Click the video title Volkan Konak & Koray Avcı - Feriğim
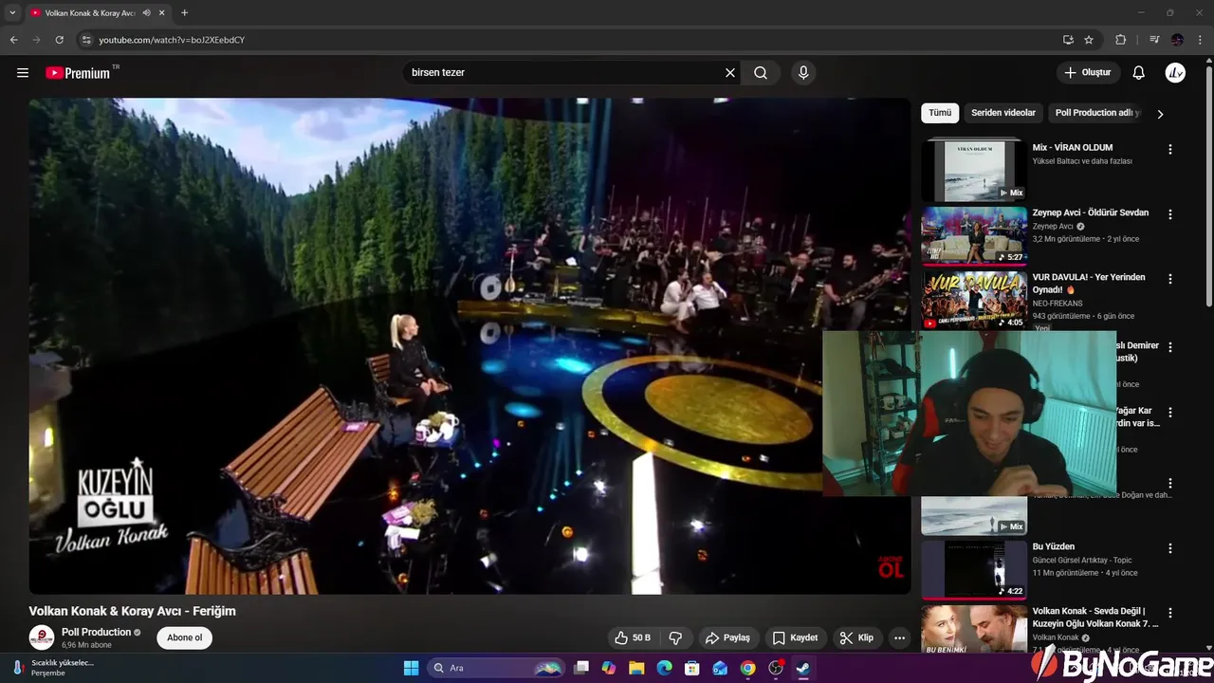Screen dimensions: 1214x683 [x=133, y=611]
